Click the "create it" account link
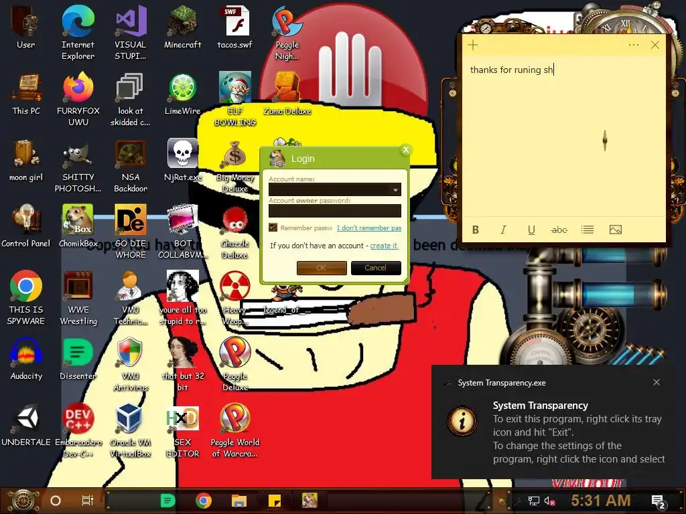The height and width of the screenshot is (514, 686). pos(384,246)
